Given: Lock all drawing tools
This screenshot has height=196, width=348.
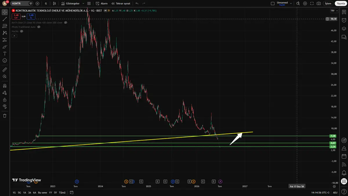Looking at the screenshot, I should [5, 100].
